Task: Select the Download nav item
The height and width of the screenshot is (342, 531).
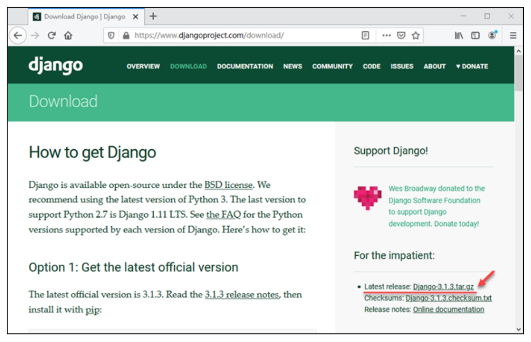Action: click(x=188, y=66)
